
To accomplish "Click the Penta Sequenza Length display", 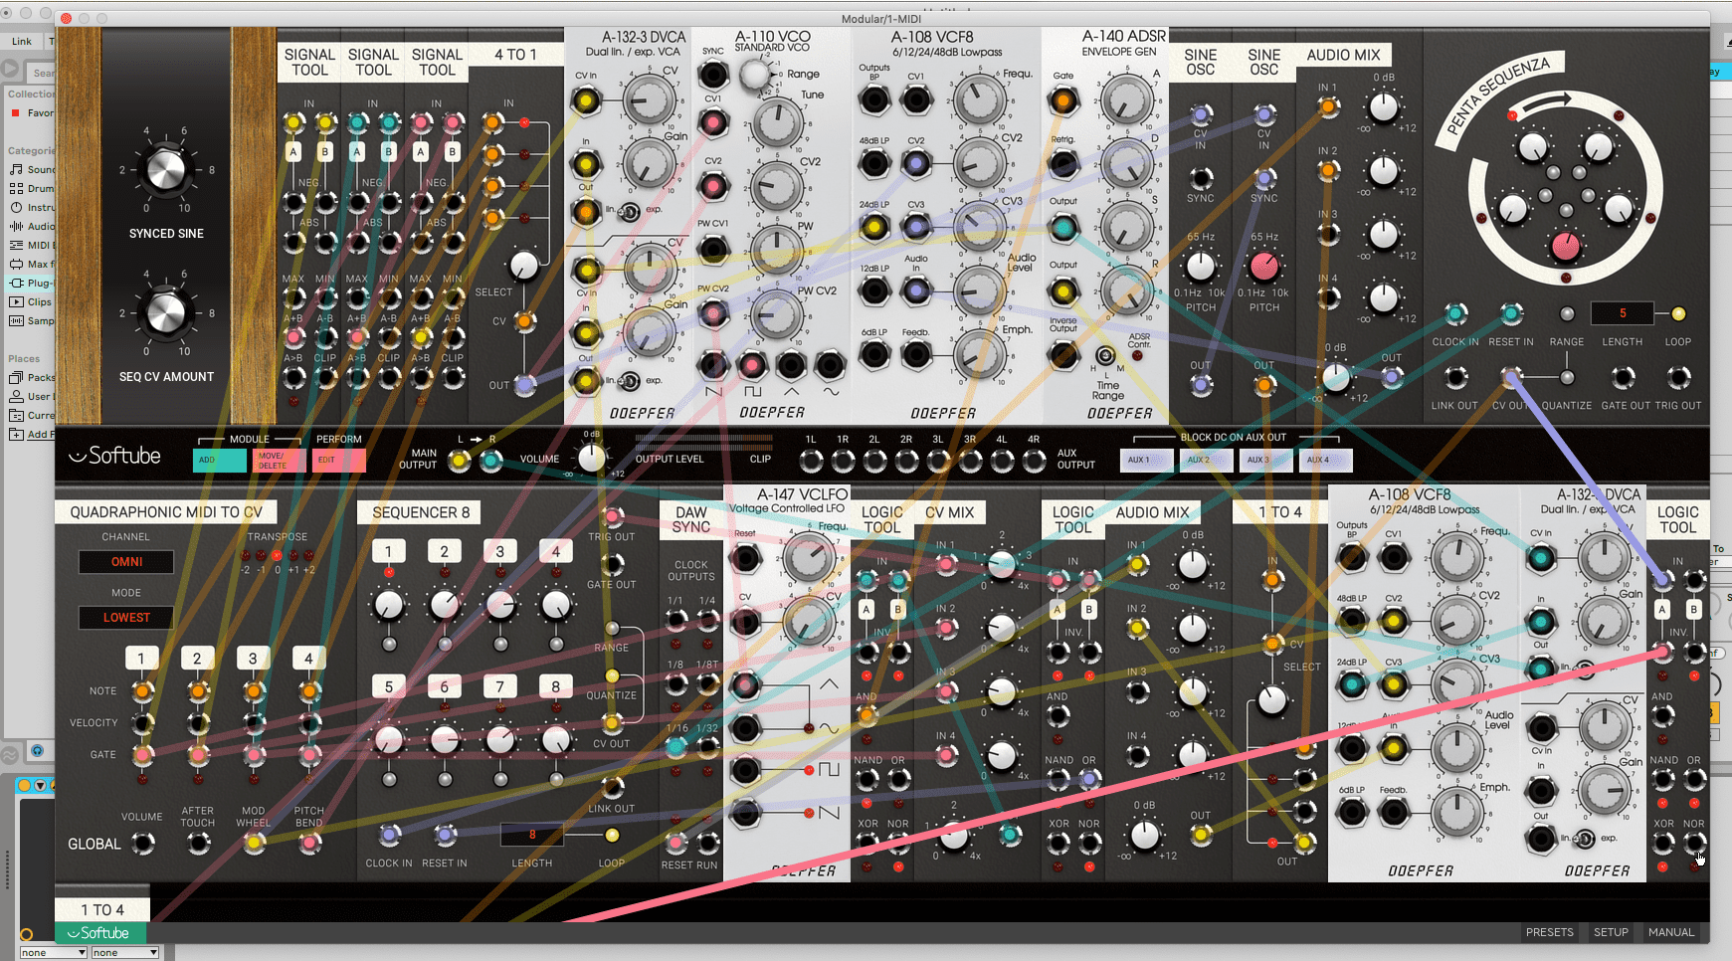I will click(x=1623, y=313).
